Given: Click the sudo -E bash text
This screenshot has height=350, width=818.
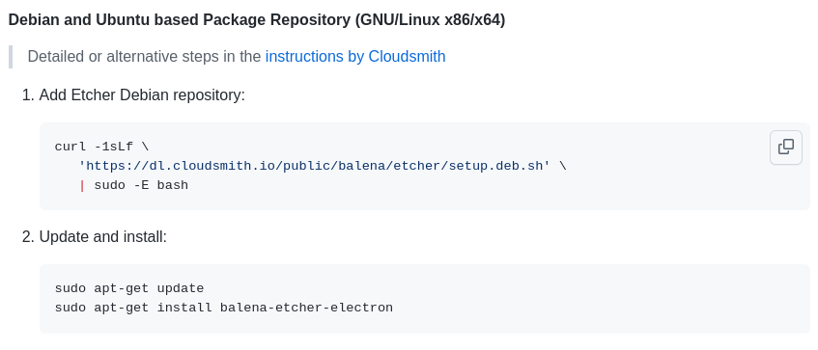Looking at the screenshot, I should (x=141, y=185).
